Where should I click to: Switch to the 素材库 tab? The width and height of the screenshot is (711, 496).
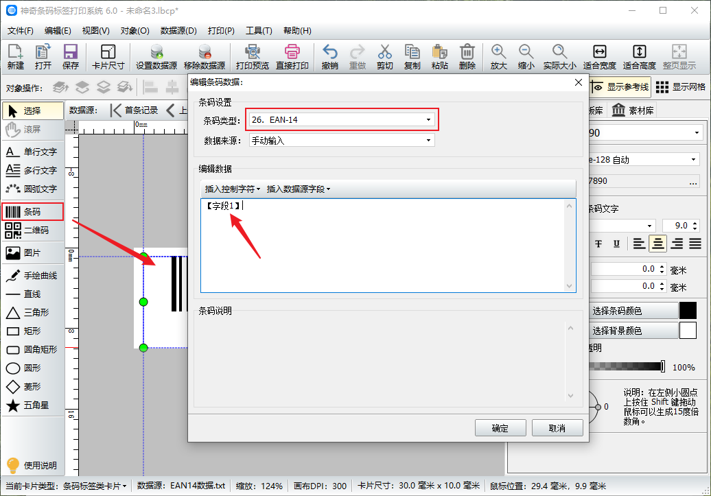[633, 110]
